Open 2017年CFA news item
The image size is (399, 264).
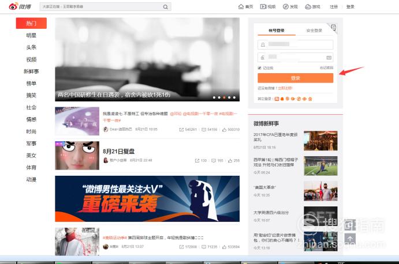[275, 137]
